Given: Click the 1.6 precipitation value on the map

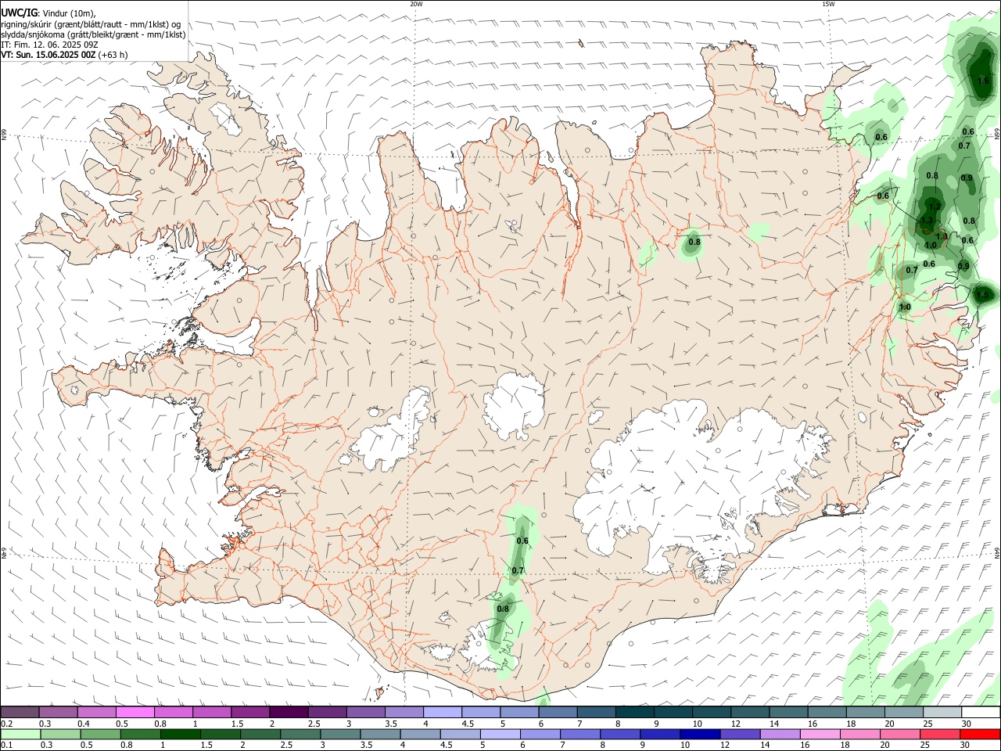Looking at the screenshot, I should pyautogui.click(x=983, y=81).
